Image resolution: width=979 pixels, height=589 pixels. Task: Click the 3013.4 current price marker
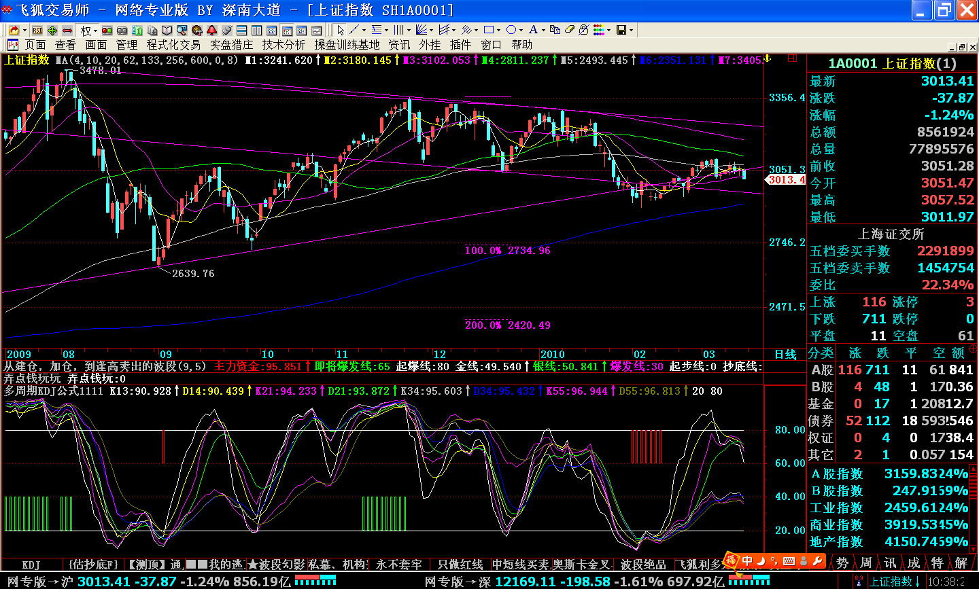tap(786, 180)
